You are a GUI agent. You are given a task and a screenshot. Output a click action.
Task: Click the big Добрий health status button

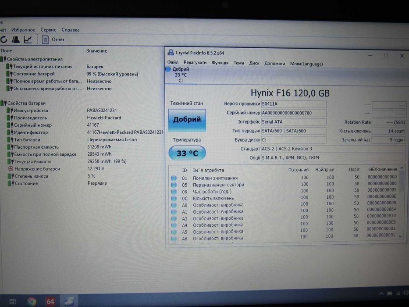point(187,120)
